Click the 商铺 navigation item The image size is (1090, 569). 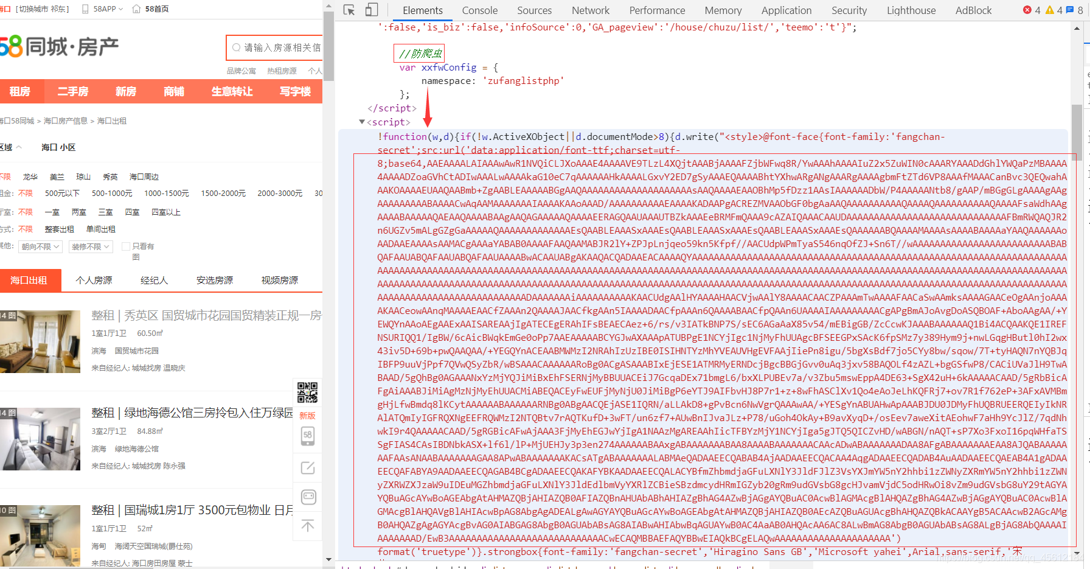(x=174, y=91)
